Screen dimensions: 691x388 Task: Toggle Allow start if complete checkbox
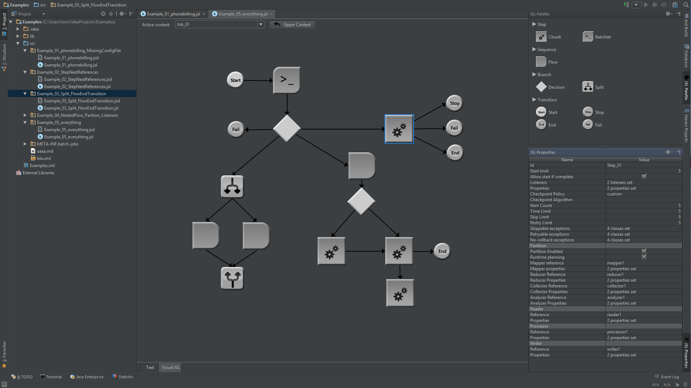point(644,177)
